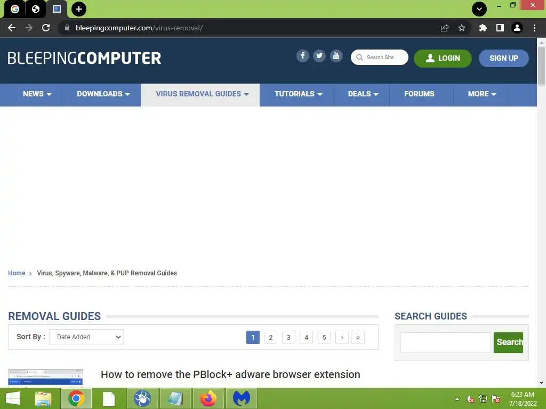Open the PBlock+ guide thumbnail image
546x409 pixels.
click(x=45, y=379)
